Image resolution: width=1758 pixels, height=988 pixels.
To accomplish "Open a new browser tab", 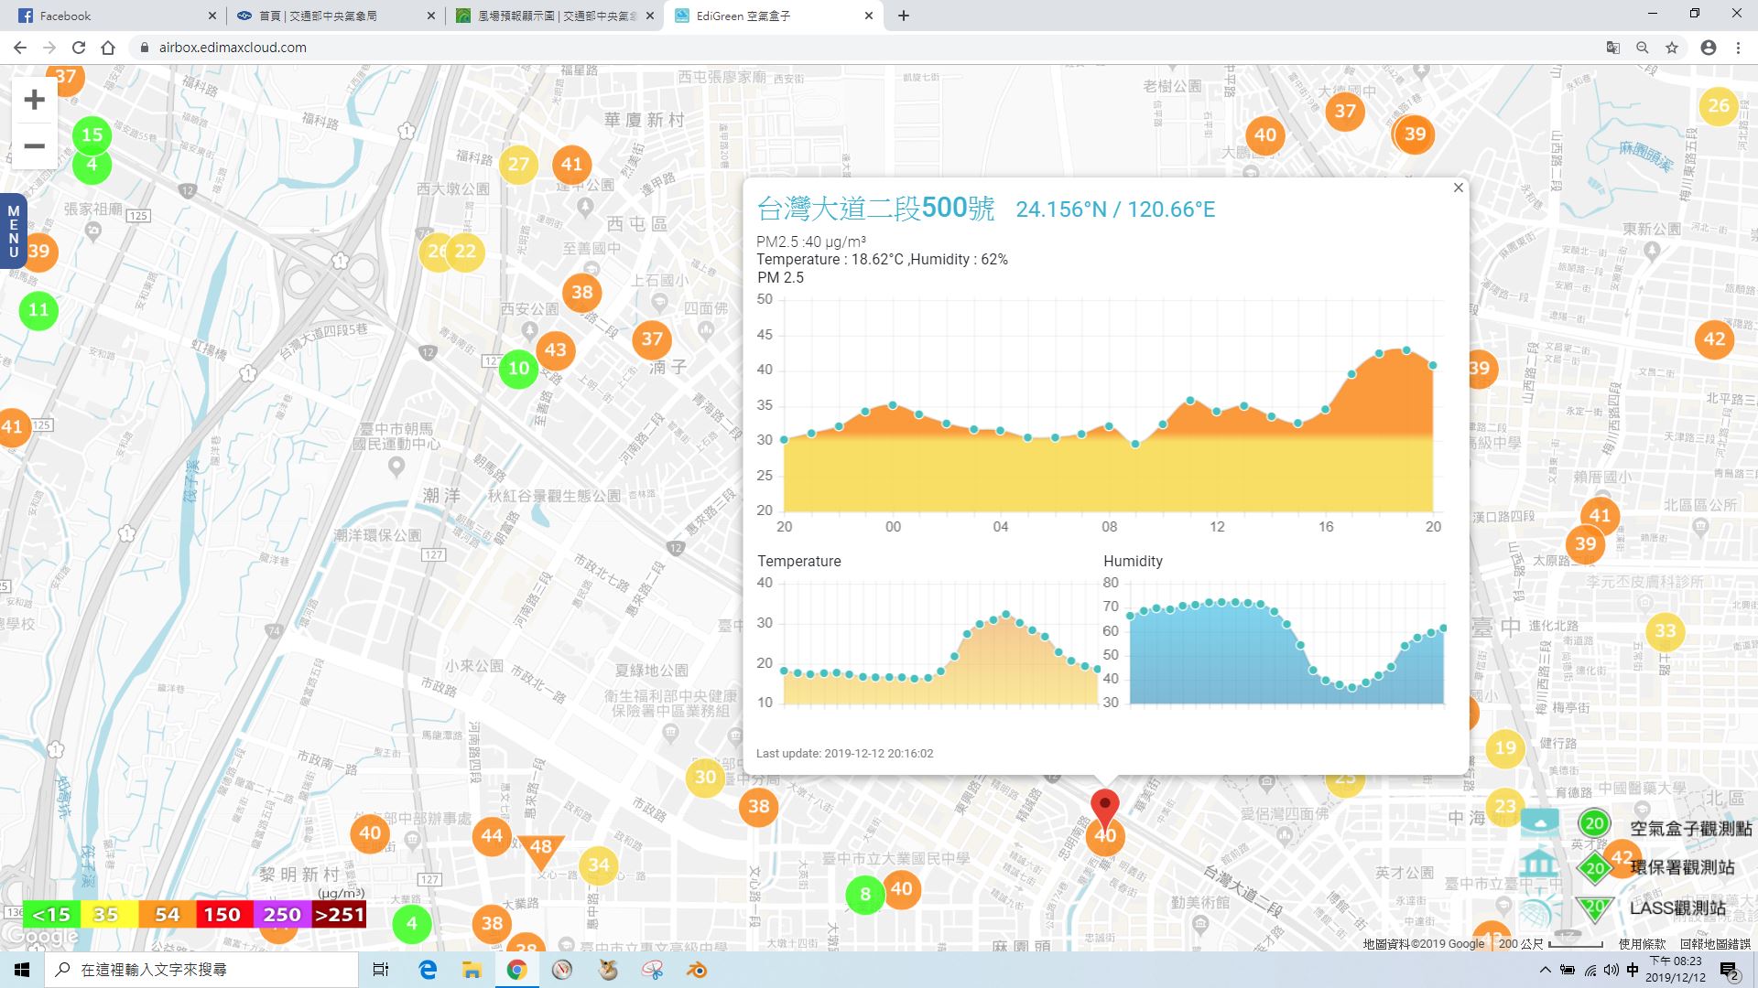I will pyautogui.click(x=904, y=16).
